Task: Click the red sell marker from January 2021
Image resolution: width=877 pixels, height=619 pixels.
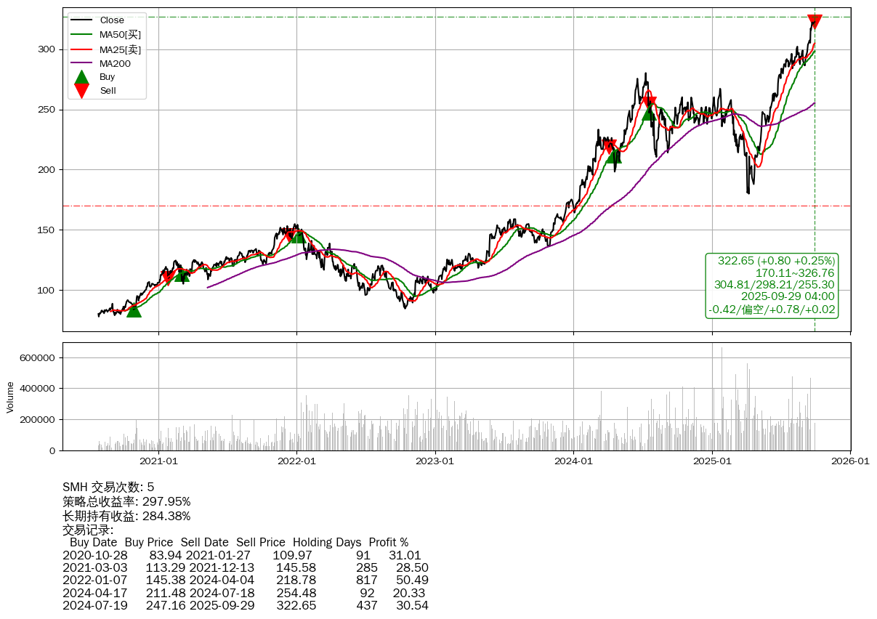Action: point(168,277)
